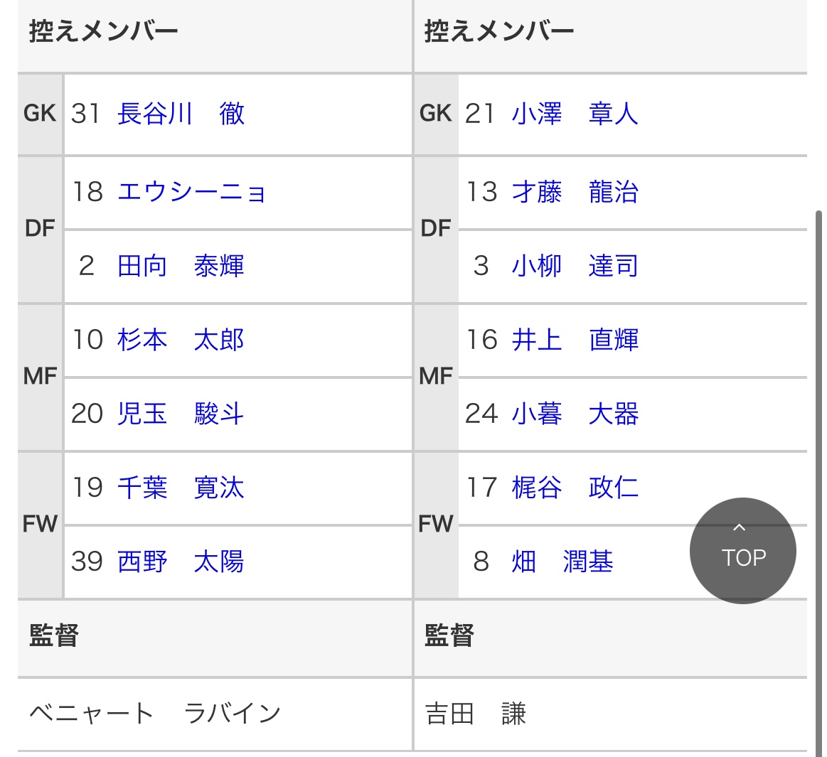
Task: Select player 田向 泰輝 link
Action: (181, 266)
